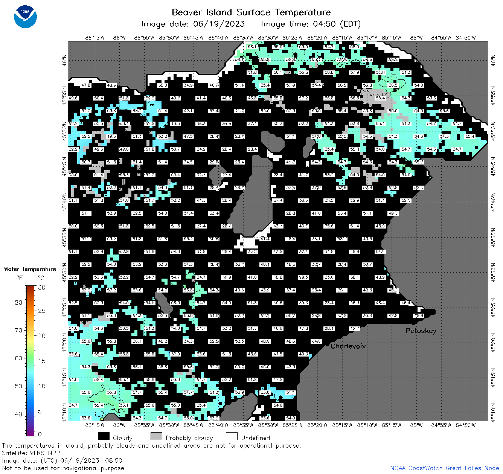Open the NOAA CoastWatch Great Lakes Node text

pos(444,468)
